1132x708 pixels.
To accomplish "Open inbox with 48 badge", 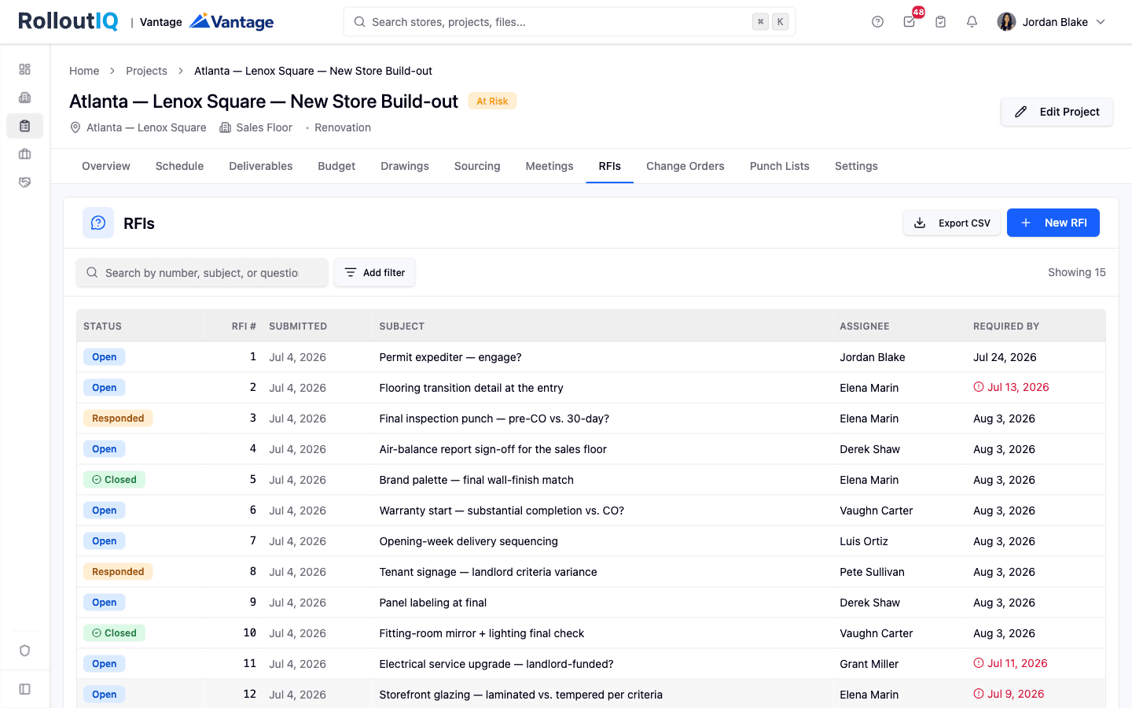I will point(910,22).
